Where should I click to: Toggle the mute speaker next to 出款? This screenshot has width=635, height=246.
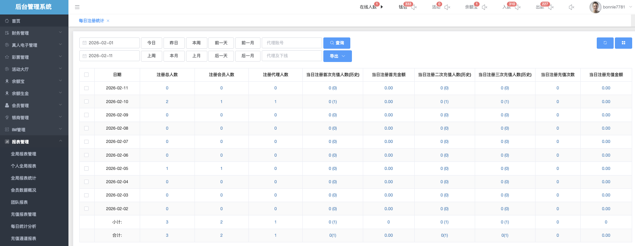551,7
